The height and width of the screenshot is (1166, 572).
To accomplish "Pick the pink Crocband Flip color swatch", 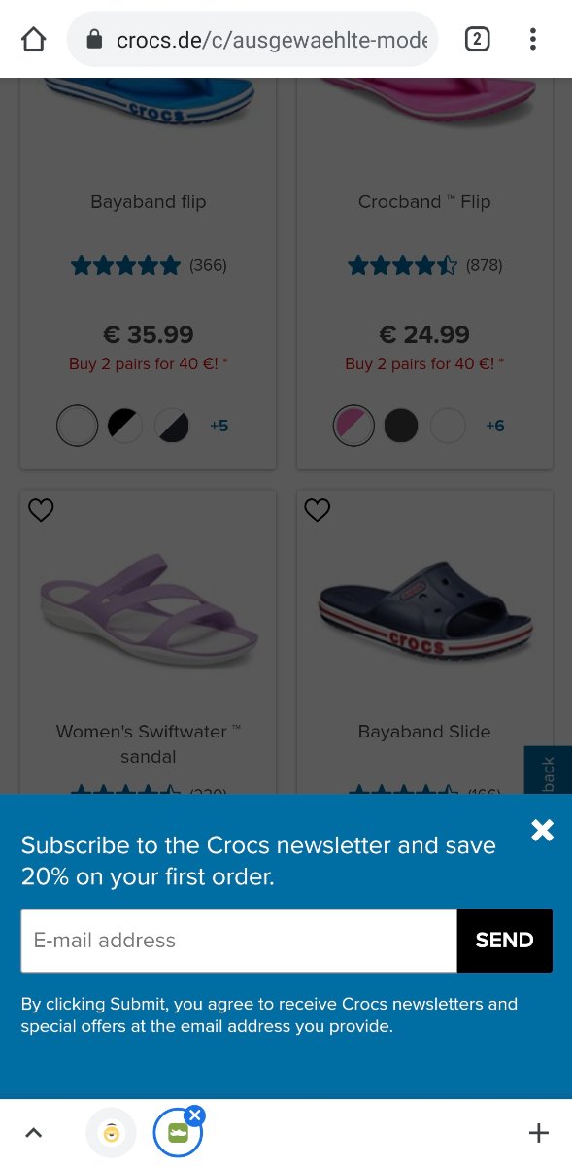I will tap(353, 426).
